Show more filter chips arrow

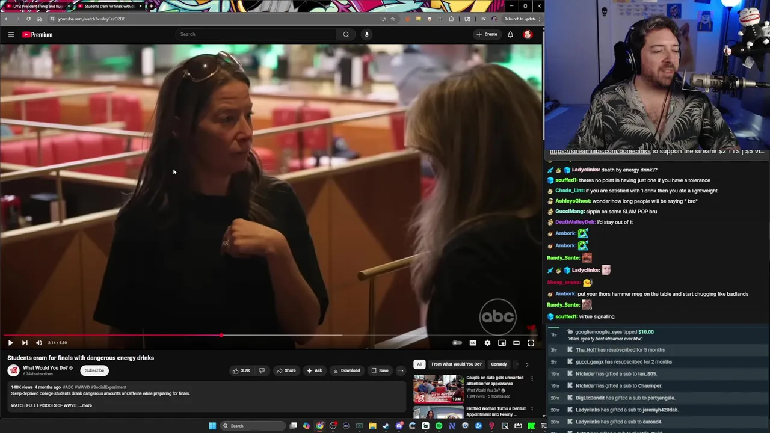527,364
